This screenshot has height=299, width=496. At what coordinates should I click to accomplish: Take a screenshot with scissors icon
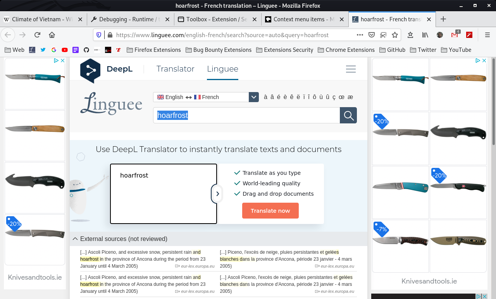(383, 35)
